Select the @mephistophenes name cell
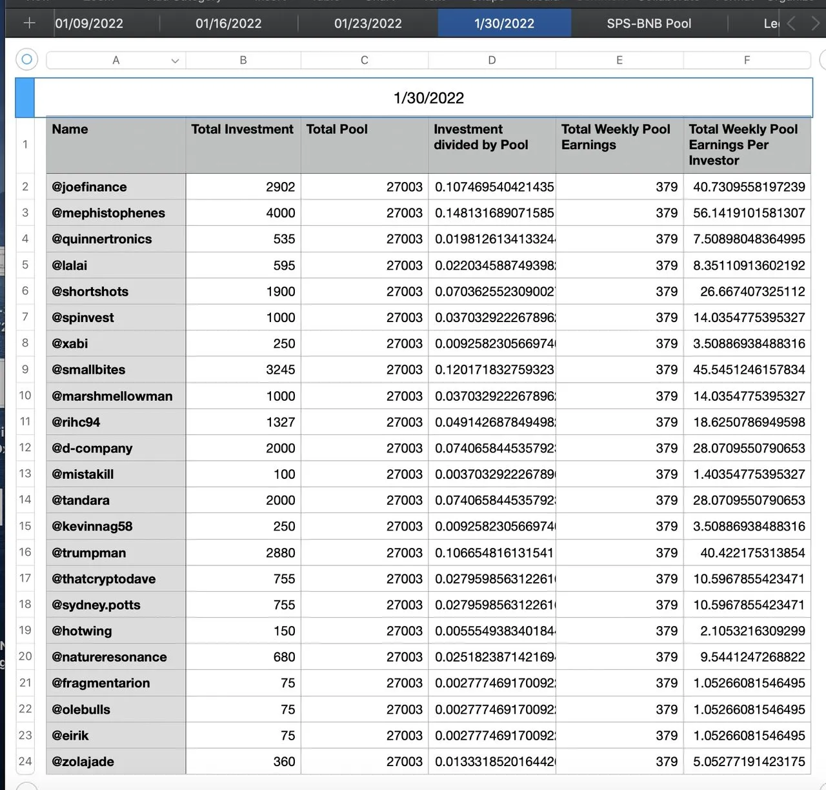The height and width of the screenshot is (790, 826). click(116, 213)
